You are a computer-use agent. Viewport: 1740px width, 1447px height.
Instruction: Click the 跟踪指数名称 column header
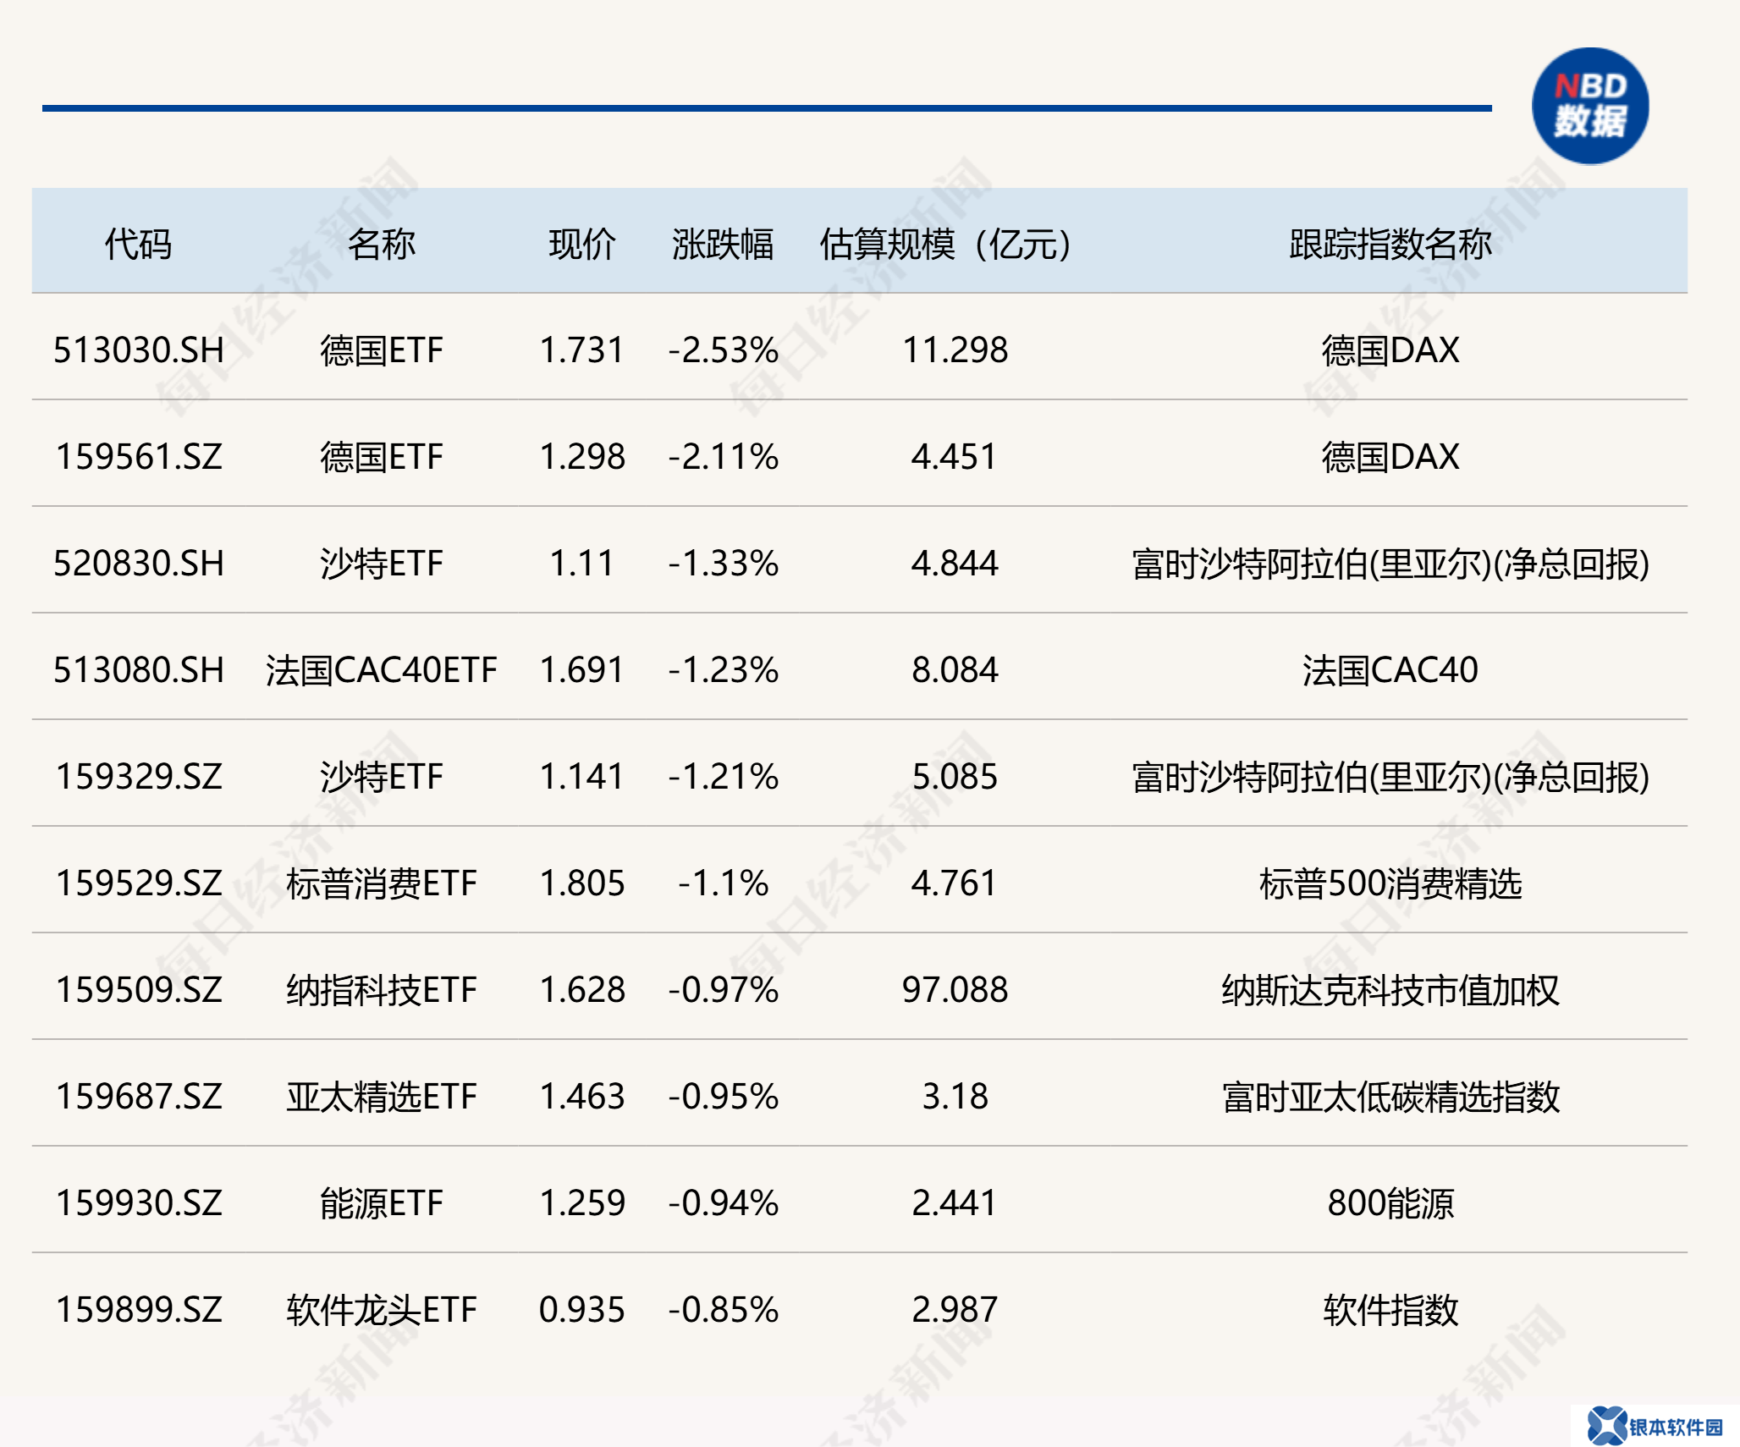pyautogui.click(x=1390, y=245)
